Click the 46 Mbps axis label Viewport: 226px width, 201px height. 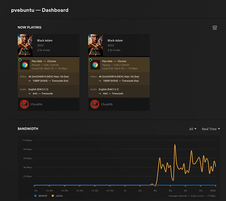28,167
